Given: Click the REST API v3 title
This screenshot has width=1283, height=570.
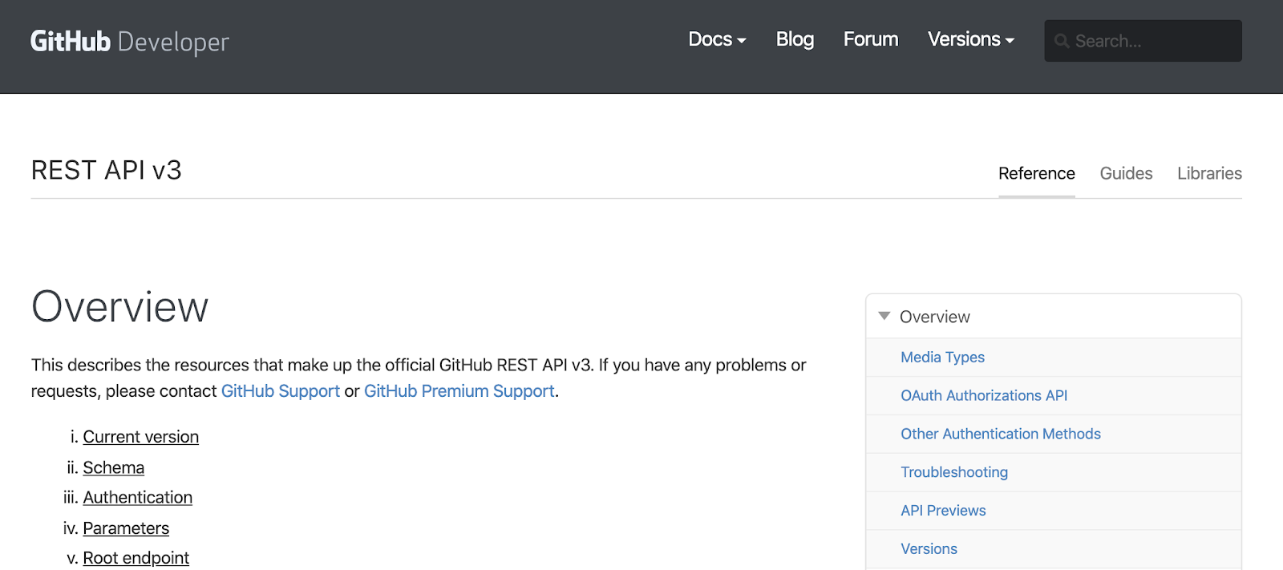Looking at the screenshot, I should (x=107, y=170).
